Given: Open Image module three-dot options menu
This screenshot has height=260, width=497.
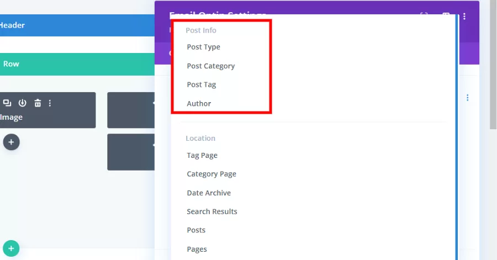Looking at the screenshot, I should (x=50, y=103).
